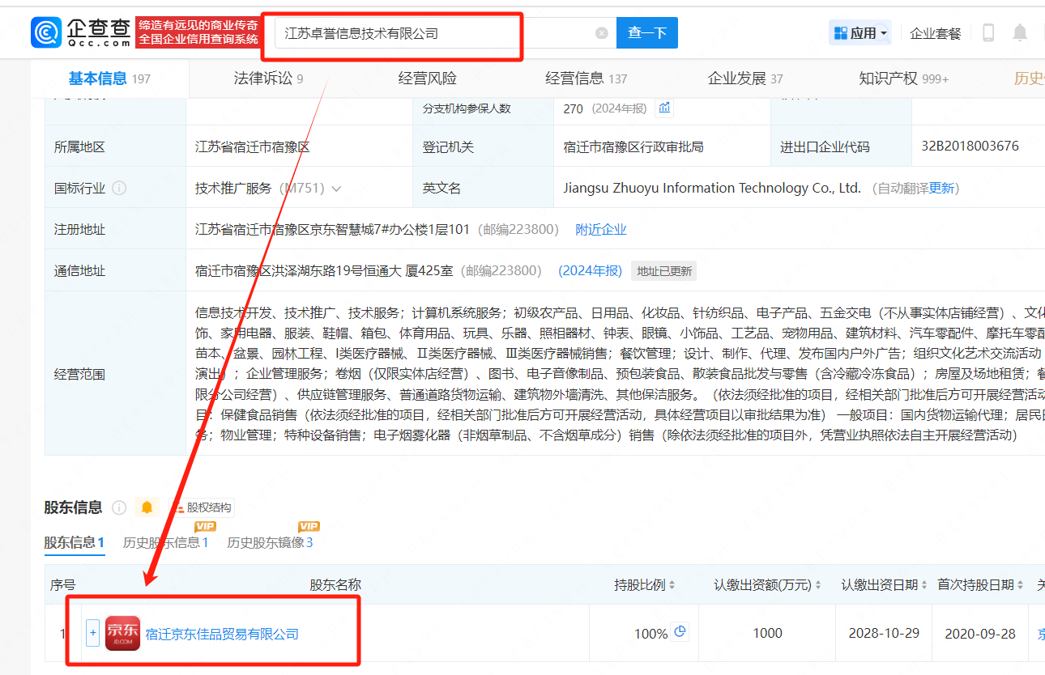Clear the search box with the X icon
Image resolution: width=1045 pixels, height=675 pixels.
(601, 33)
